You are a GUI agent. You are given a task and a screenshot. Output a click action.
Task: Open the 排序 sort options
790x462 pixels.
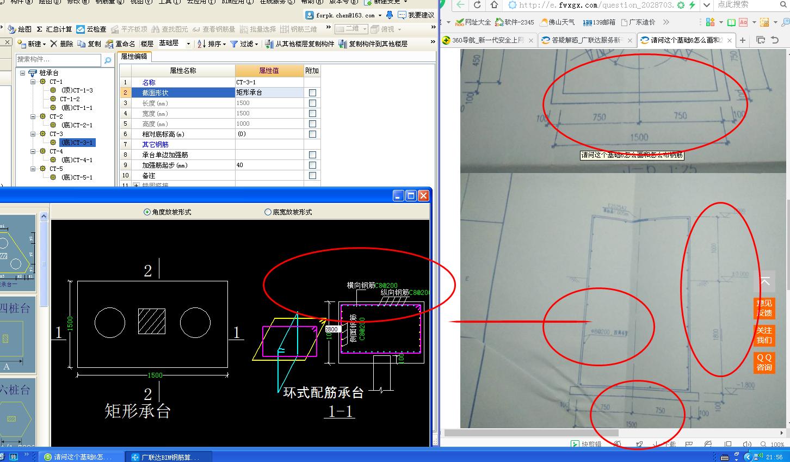coord(211,44)
